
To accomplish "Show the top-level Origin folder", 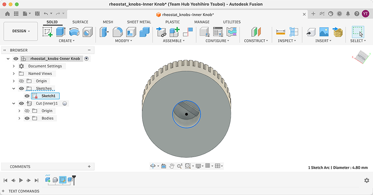I will [x=21, y=81].
